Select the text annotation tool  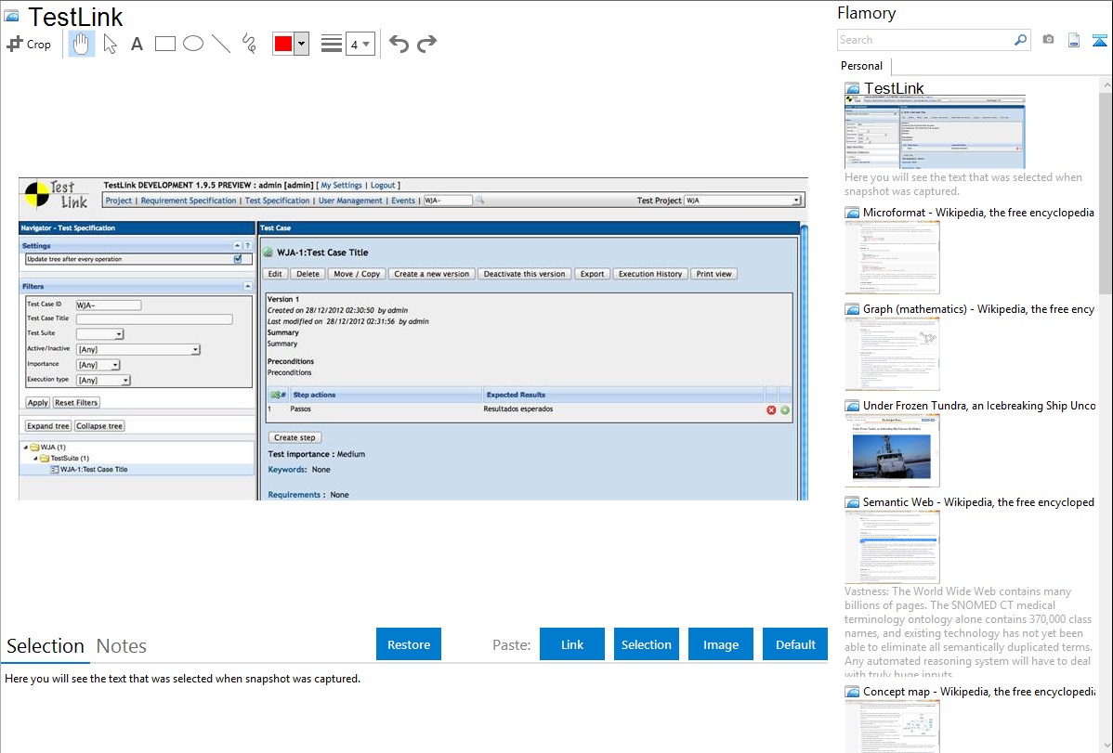point(137,44)
